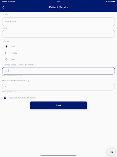The width and height of the screenshot is (117, 157).
Task: Tap the Gender section label
Action: 7,41
